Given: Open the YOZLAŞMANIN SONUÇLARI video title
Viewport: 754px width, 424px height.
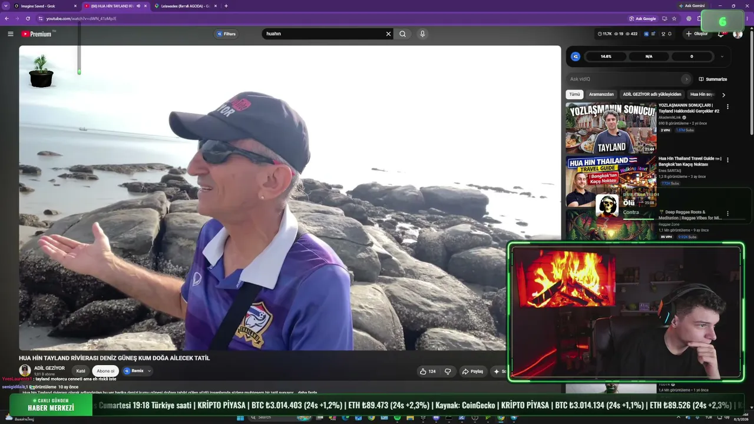Looking at the screenshot, I should click(689, 108).
